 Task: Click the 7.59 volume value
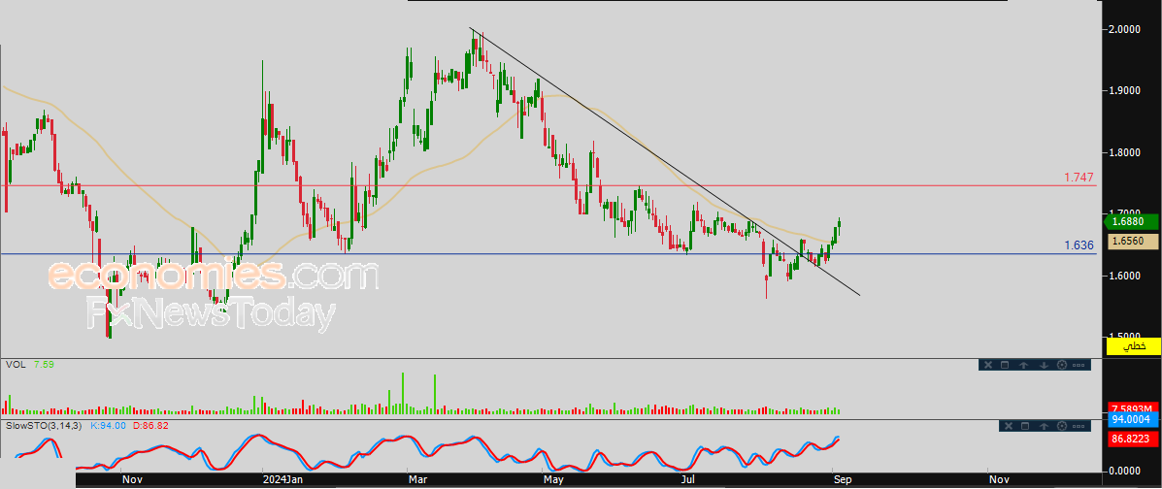pos(44,365)
